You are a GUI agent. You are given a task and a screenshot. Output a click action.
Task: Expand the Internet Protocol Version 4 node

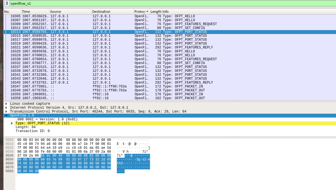point(6,108)
